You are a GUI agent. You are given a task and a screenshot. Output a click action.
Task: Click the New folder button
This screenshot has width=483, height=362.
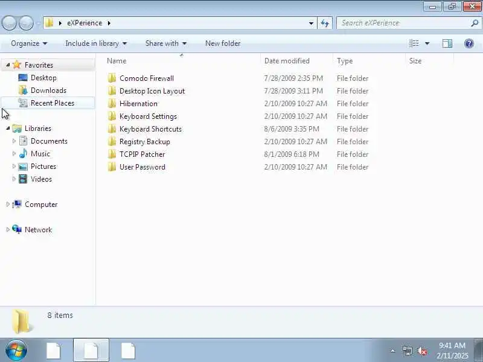(223, 43)
